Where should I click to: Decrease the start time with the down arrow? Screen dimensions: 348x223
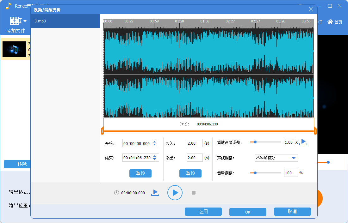155,145
